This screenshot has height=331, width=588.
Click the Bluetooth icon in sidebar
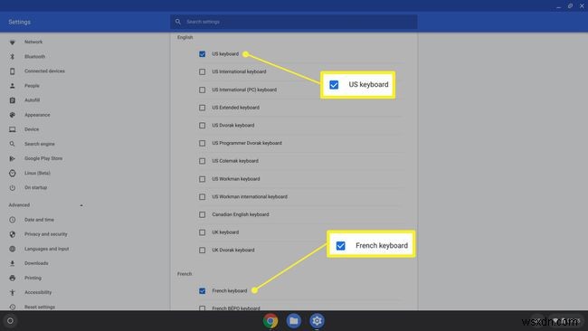[13, 57]
